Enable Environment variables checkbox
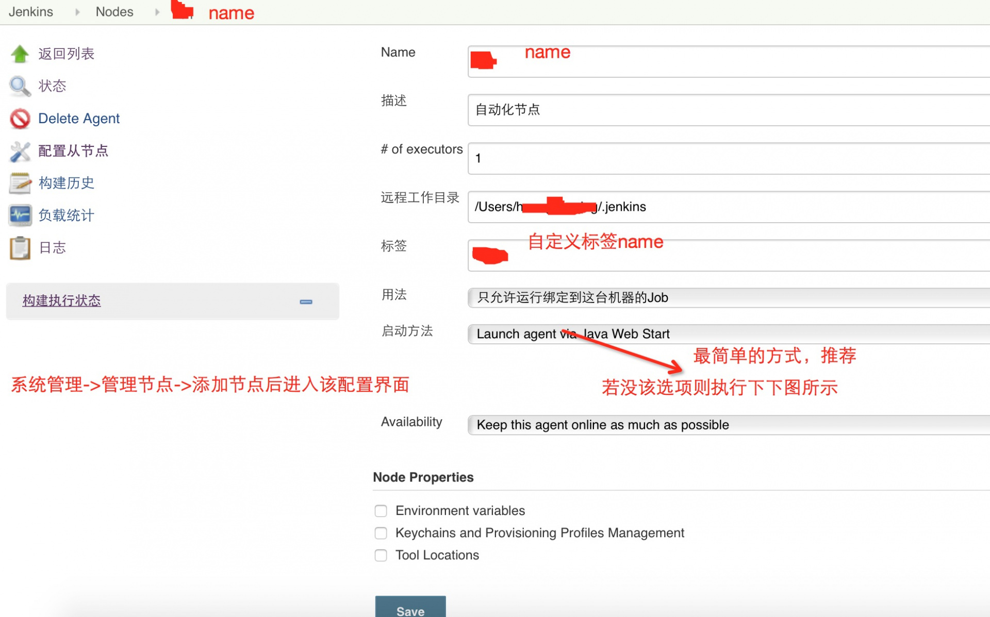 (381, 511)
